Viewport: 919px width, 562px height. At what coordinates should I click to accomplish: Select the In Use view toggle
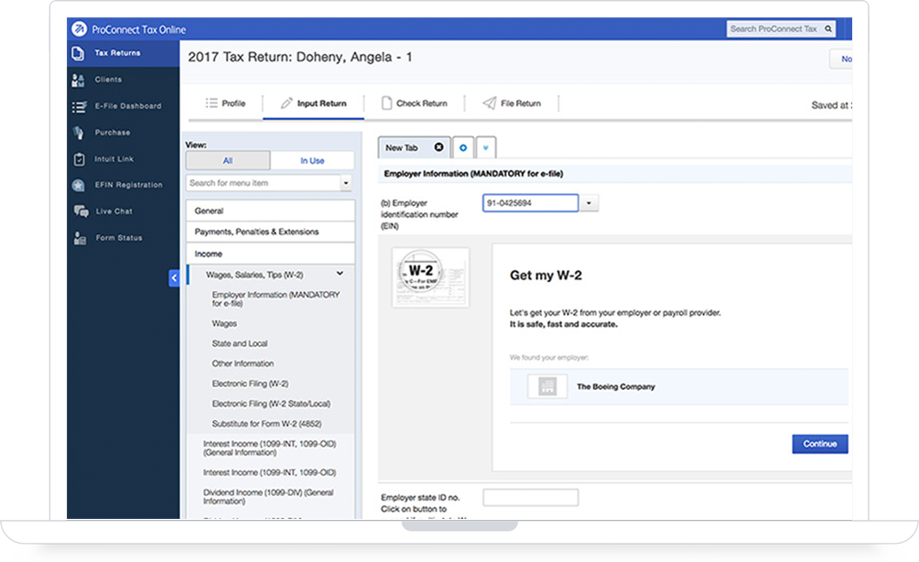coord(312,160)
